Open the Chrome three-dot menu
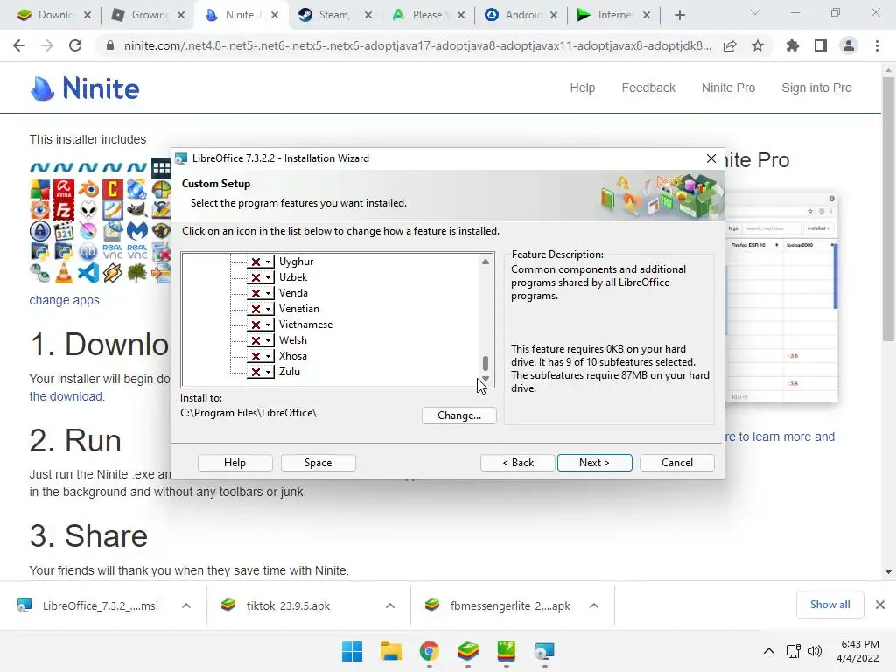 coord(877,45)
